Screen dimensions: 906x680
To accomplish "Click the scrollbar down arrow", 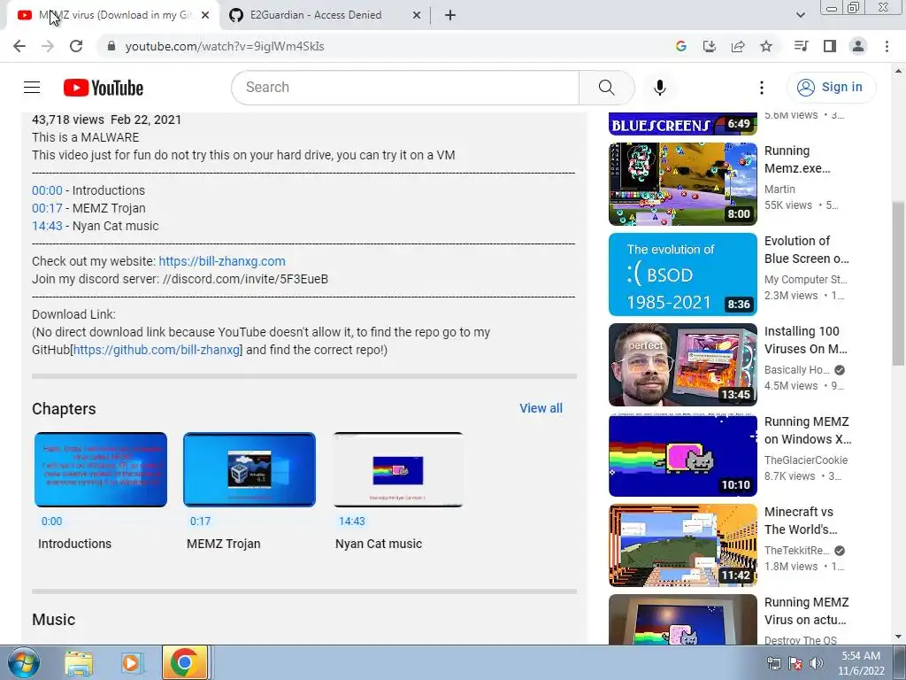I will coord(898,637).
